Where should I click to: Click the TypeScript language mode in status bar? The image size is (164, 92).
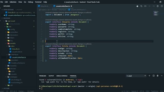point(155,91)
